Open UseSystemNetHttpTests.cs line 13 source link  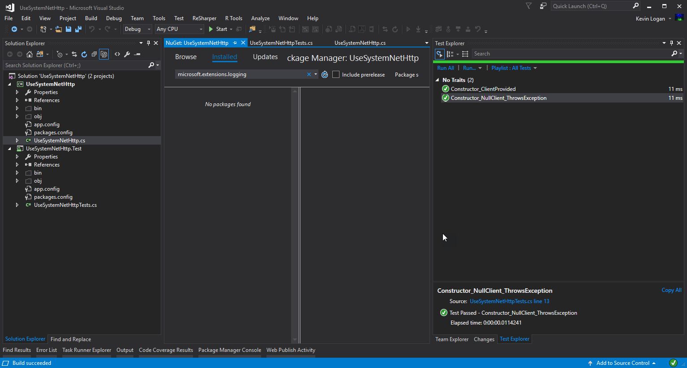tap(509, 301)
